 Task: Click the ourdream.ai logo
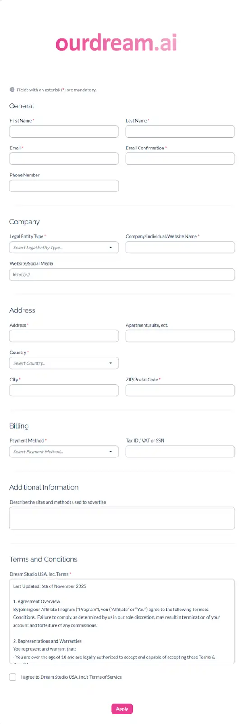116,43
